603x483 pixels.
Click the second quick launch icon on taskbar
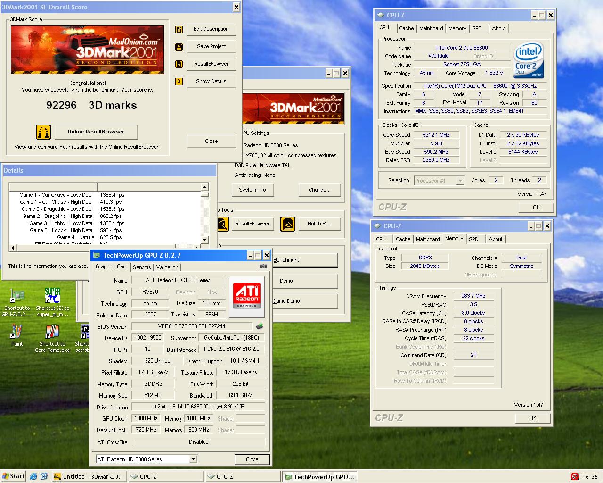[44, 476]
